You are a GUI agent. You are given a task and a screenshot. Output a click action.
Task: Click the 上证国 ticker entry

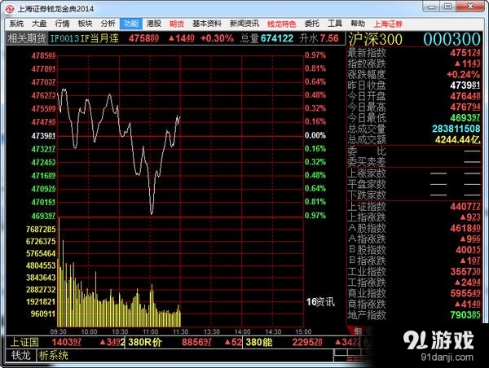(x=24, y=343)
